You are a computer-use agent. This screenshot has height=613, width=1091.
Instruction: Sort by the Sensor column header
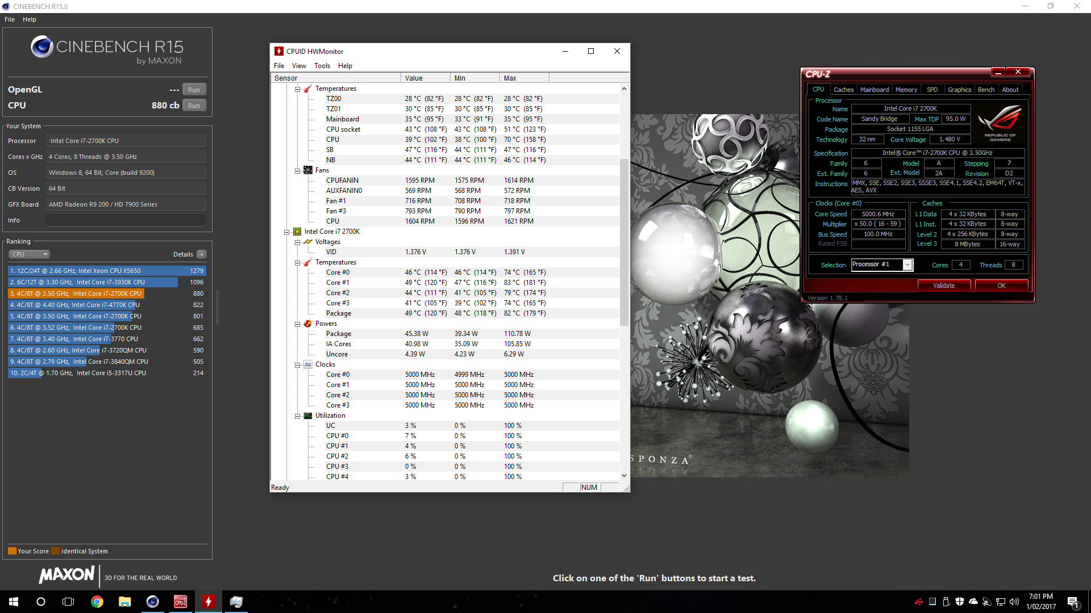tap(336, 78)
